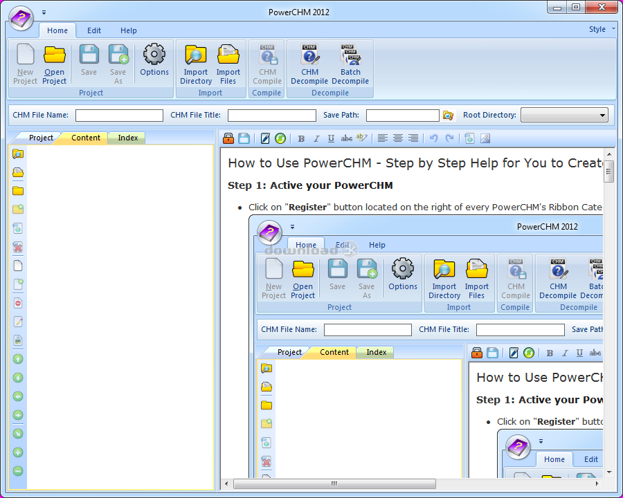The width and height of the screenshot is (623, 498).
Task: Click the insert web page globe icon in editor toolbar
Action: [x=469, y=138]
